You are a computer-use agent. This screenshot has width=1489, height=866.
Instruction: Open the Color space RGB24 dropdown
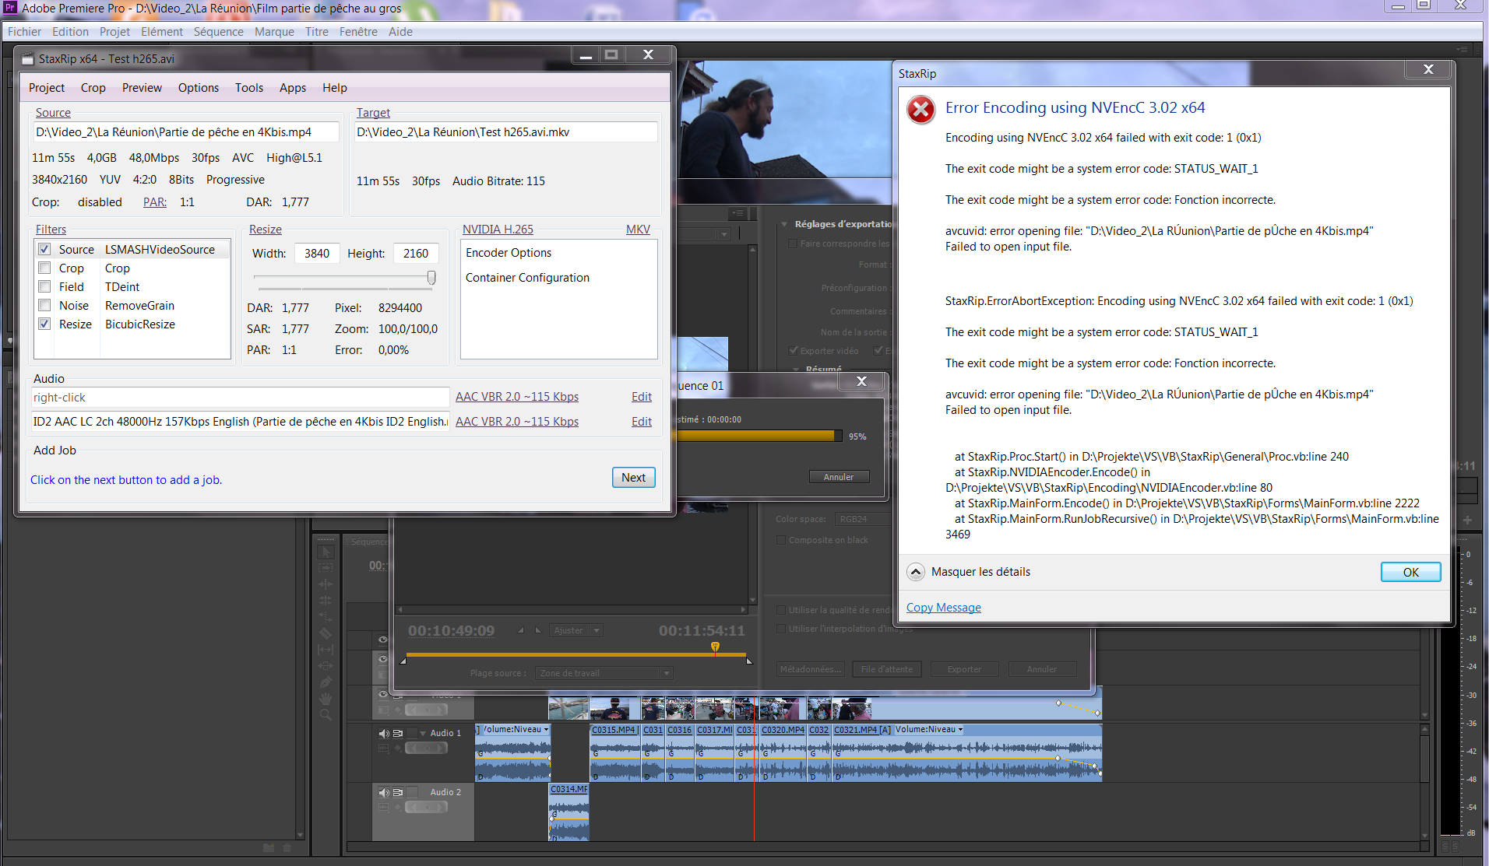pos(863,519)
